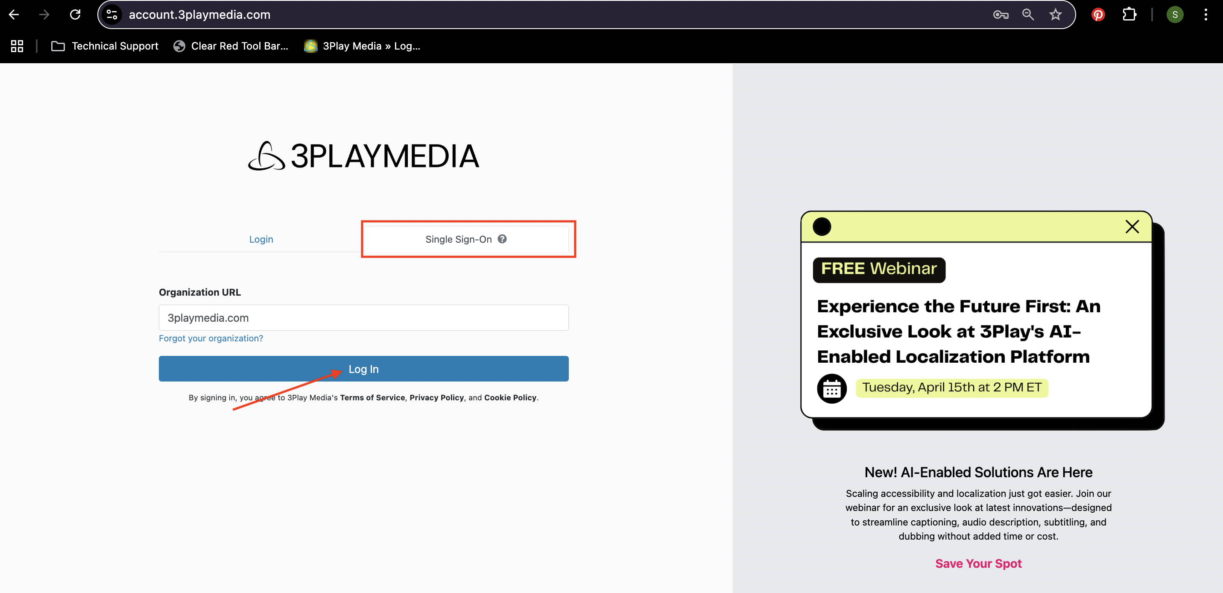Screen dimensions: 1223x593
Task: Click the browser forward arrow
Action: [44, 15]
